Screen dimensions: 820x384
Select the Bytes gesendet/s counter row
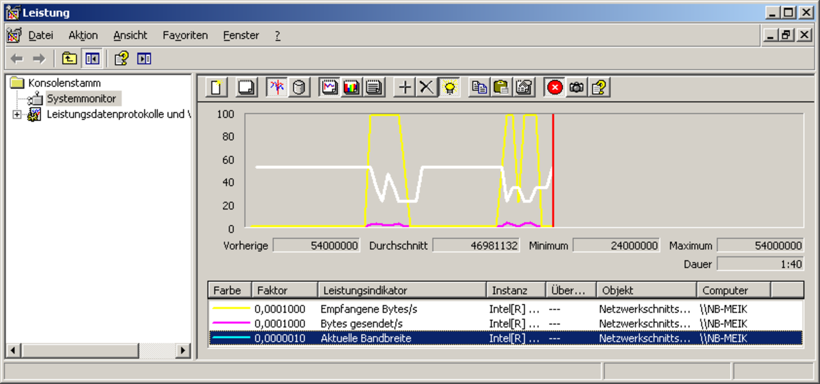click(506, 324)
